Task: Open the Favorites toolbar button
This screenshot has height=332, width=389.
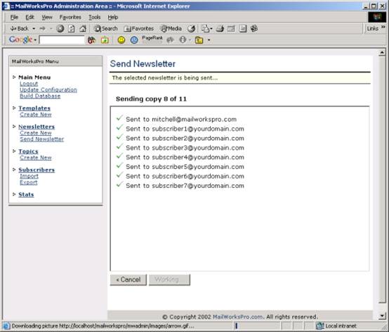Action: [x=139, y=29]
